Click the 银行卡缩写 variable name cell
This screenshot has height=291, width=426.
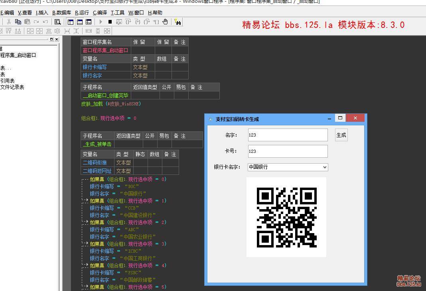(x=106, y=67)
